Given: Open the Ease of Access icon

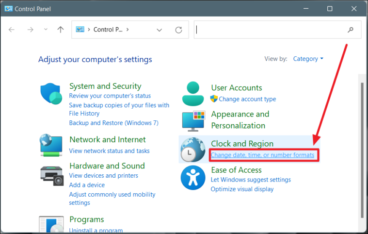Looking at the screenshot, I should click(193, 178).
